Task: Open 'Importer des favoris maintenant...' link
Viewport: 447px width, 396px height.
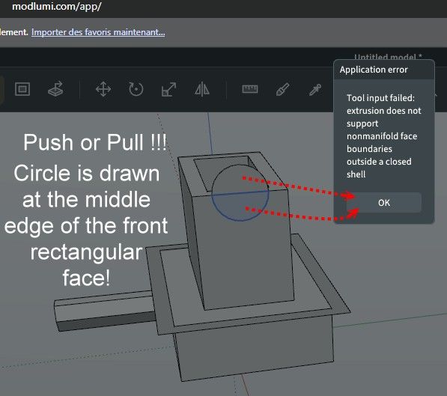Action: coord(98,32)
